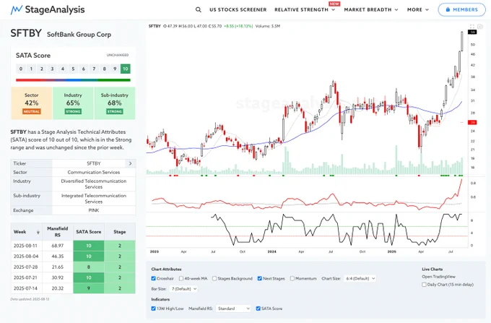Screen dimensions: 491x323
Task: Open the Chart Size dropdown
Action: click(x=360, y=278)
